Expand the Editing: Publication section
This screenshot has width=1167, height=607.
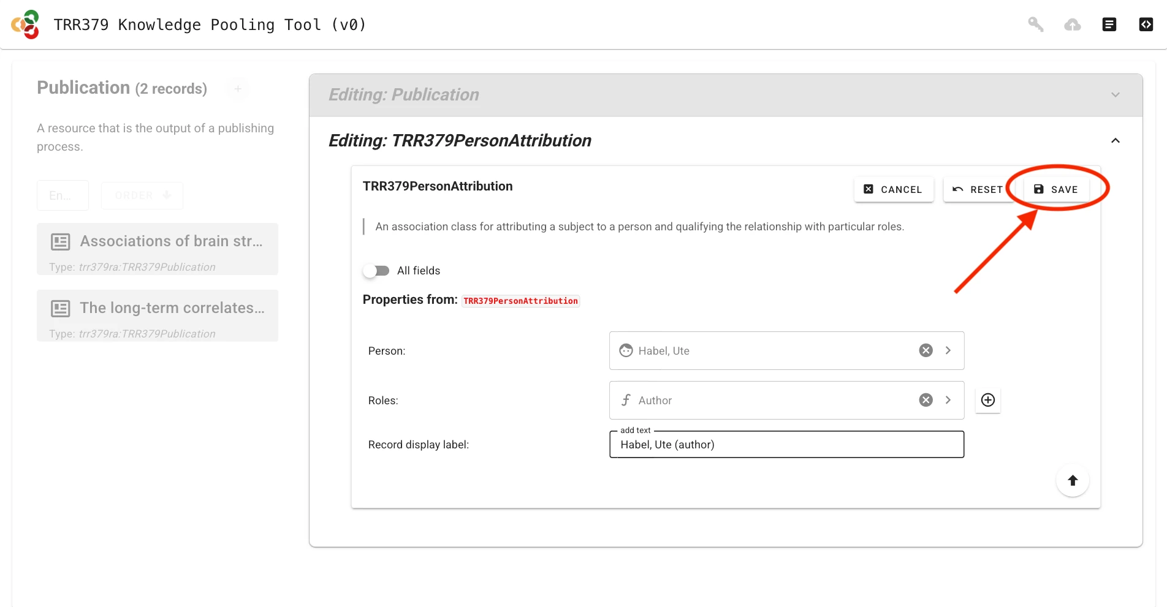(1115, 94)
